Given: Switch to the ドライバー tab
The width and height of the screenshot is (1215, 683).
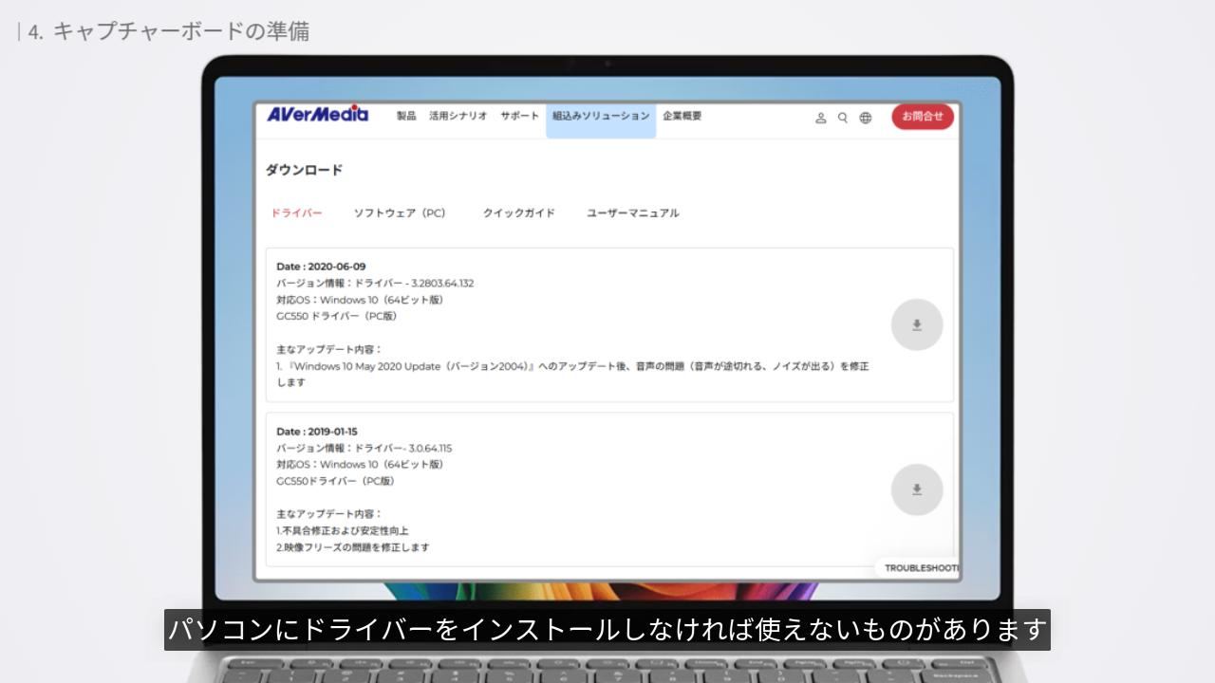Looking at the screenshot, I should point(296,213).
